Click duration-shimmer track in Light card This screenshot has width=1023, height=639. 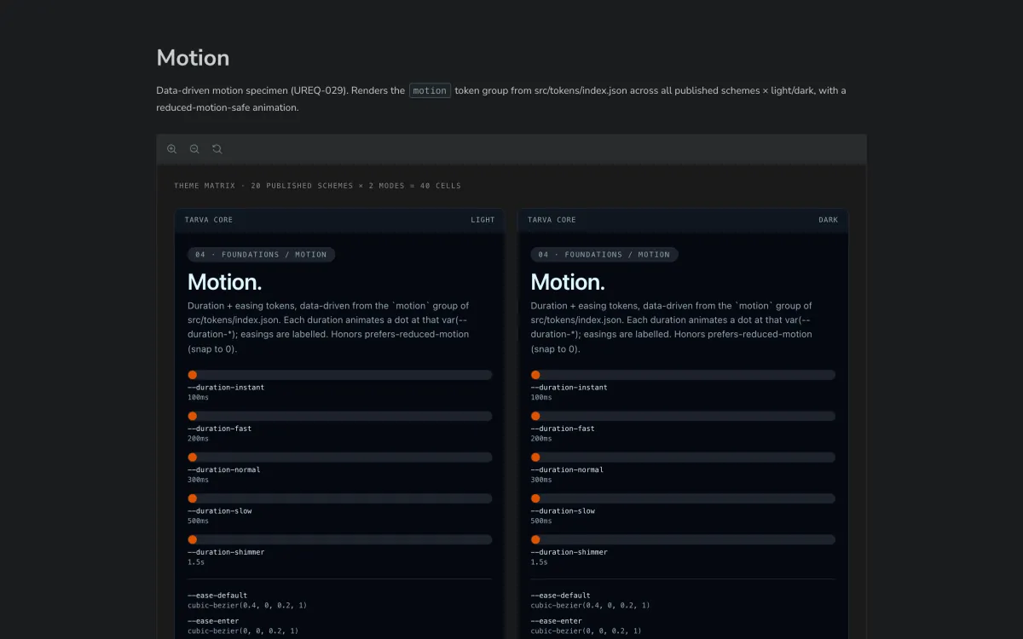(x=340, y=539)
